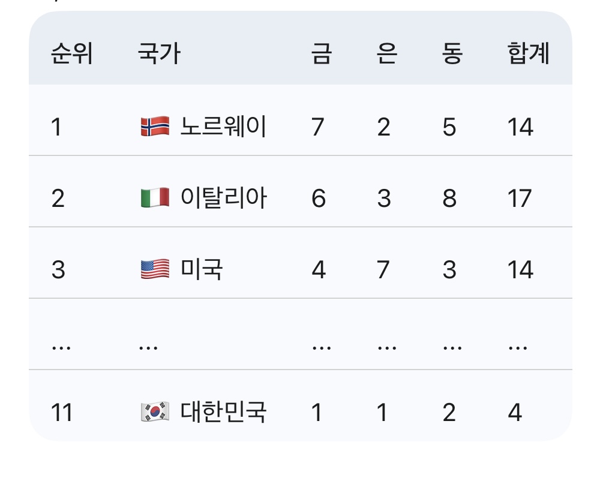Click the ellipsis in the 국가 column
The image size is (594, 478).
(x=148, y=347)
